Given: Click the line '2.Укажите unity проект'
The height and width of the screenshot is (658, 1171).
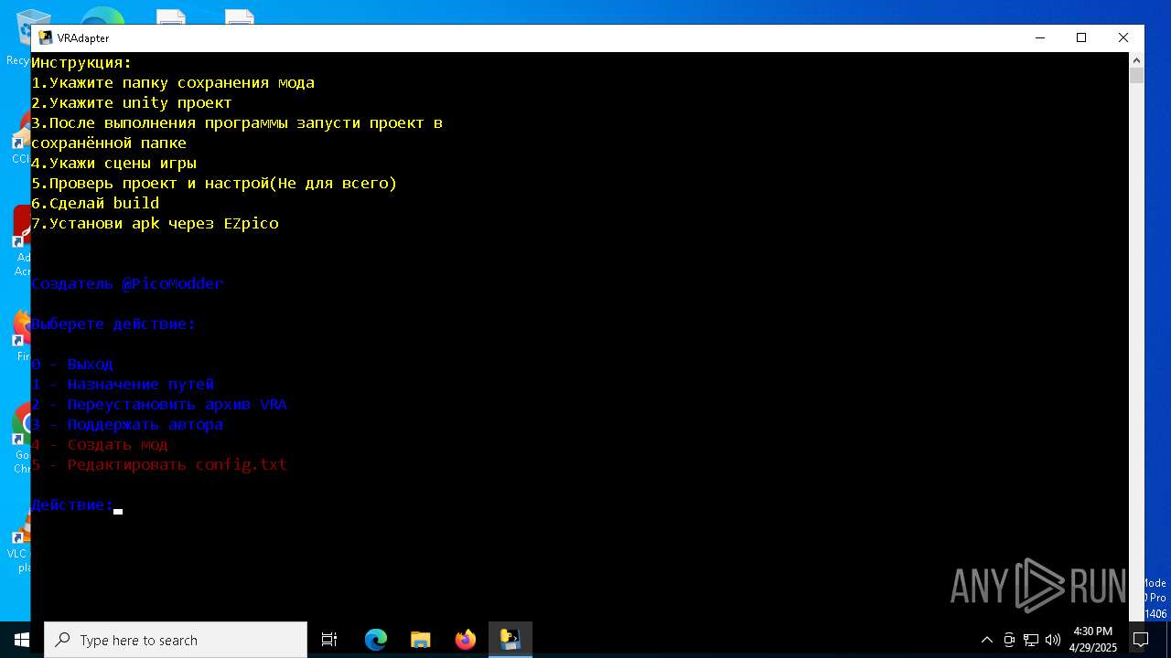Looking at the screenshot, I should pos(132,102).
